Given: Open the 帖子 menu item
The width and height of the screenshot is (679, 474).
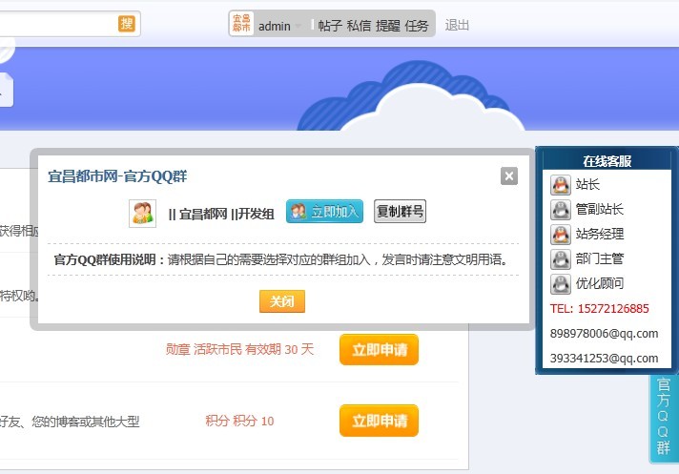Looking at the screenshot, I should [x=330, y=26].
